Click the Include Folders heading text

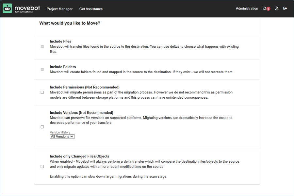(x=63, y=67)
